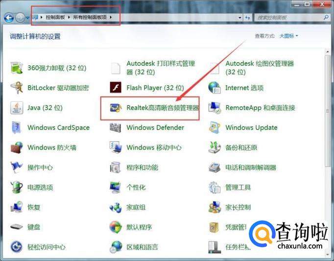Open the recent pages dropdown beside Forward
The width and height of the screenshot is (334, 261).
[x=27, y=18]
